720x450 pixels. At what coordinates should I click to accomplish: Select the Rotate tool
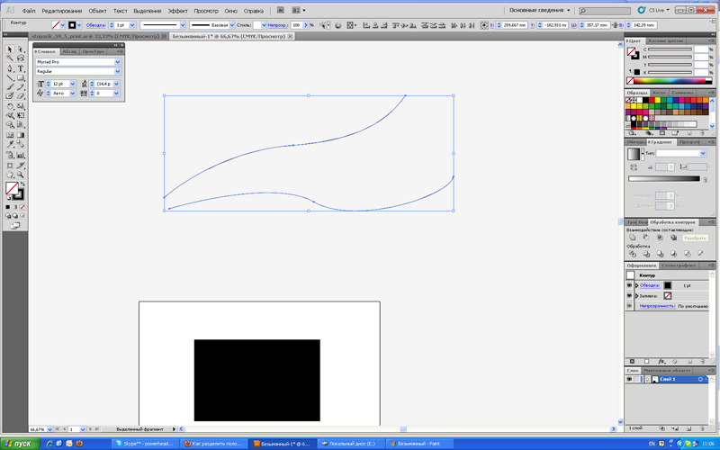tap(10, 106)
